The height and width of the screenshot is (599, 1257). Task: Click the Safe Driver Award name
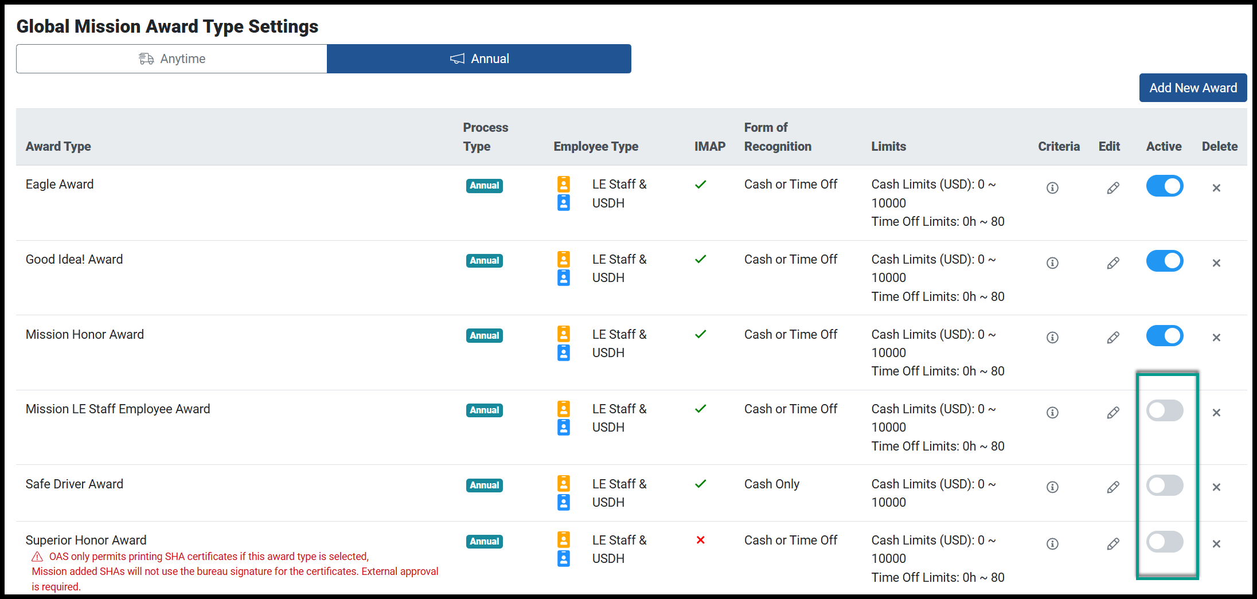point(75,484)
